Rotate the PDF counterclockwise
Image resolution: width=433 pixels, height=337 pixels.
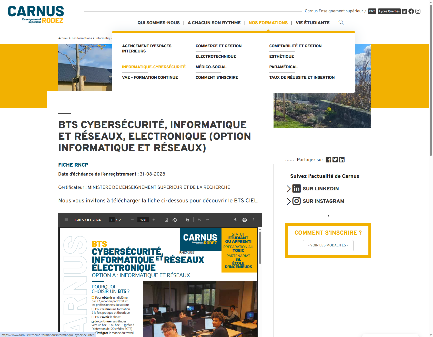coord(175,220)
